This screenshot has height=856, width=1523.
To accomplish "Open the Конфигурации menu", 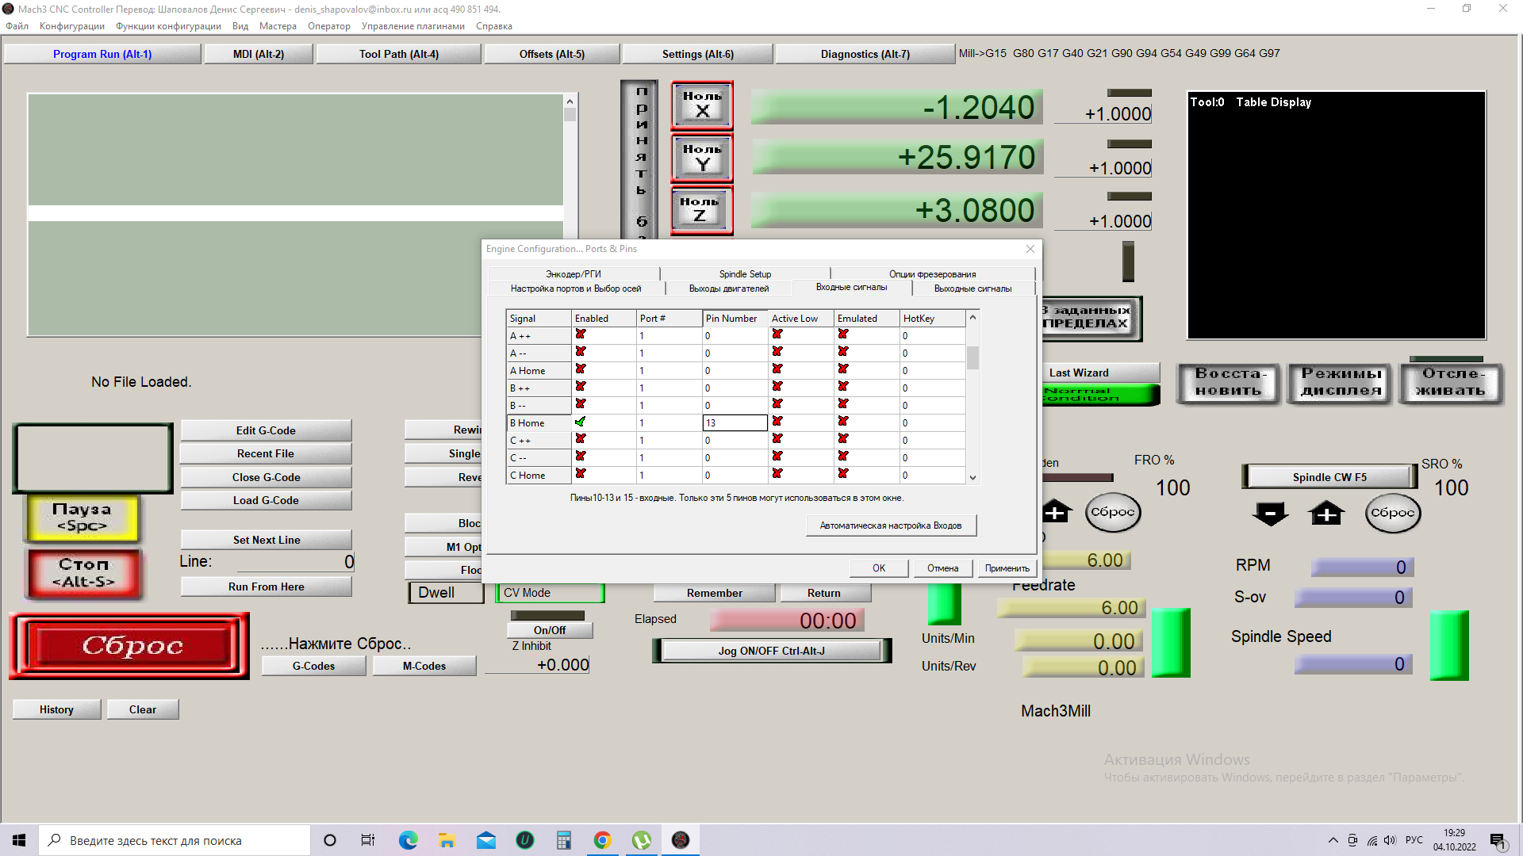I will tap(72, 26).
